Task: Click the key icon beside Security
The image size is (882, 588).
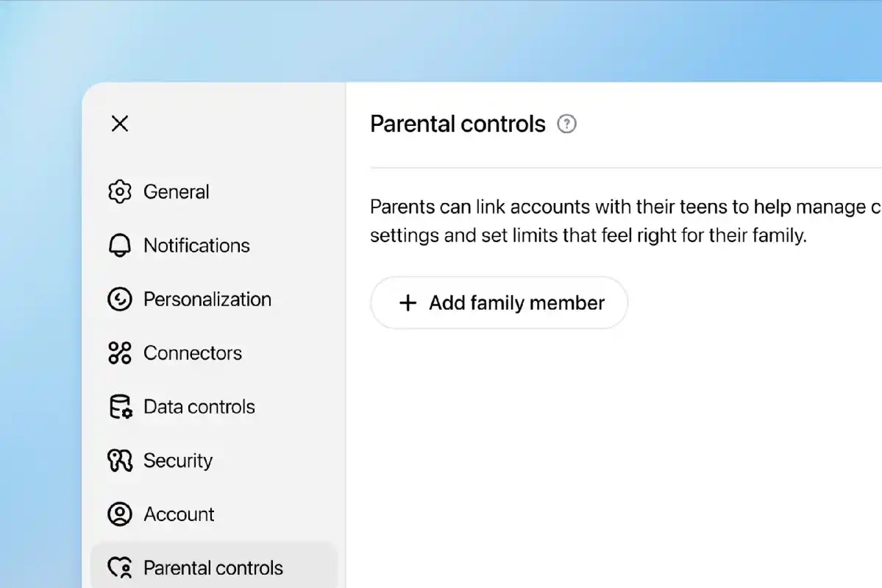Action: (119, 460)
